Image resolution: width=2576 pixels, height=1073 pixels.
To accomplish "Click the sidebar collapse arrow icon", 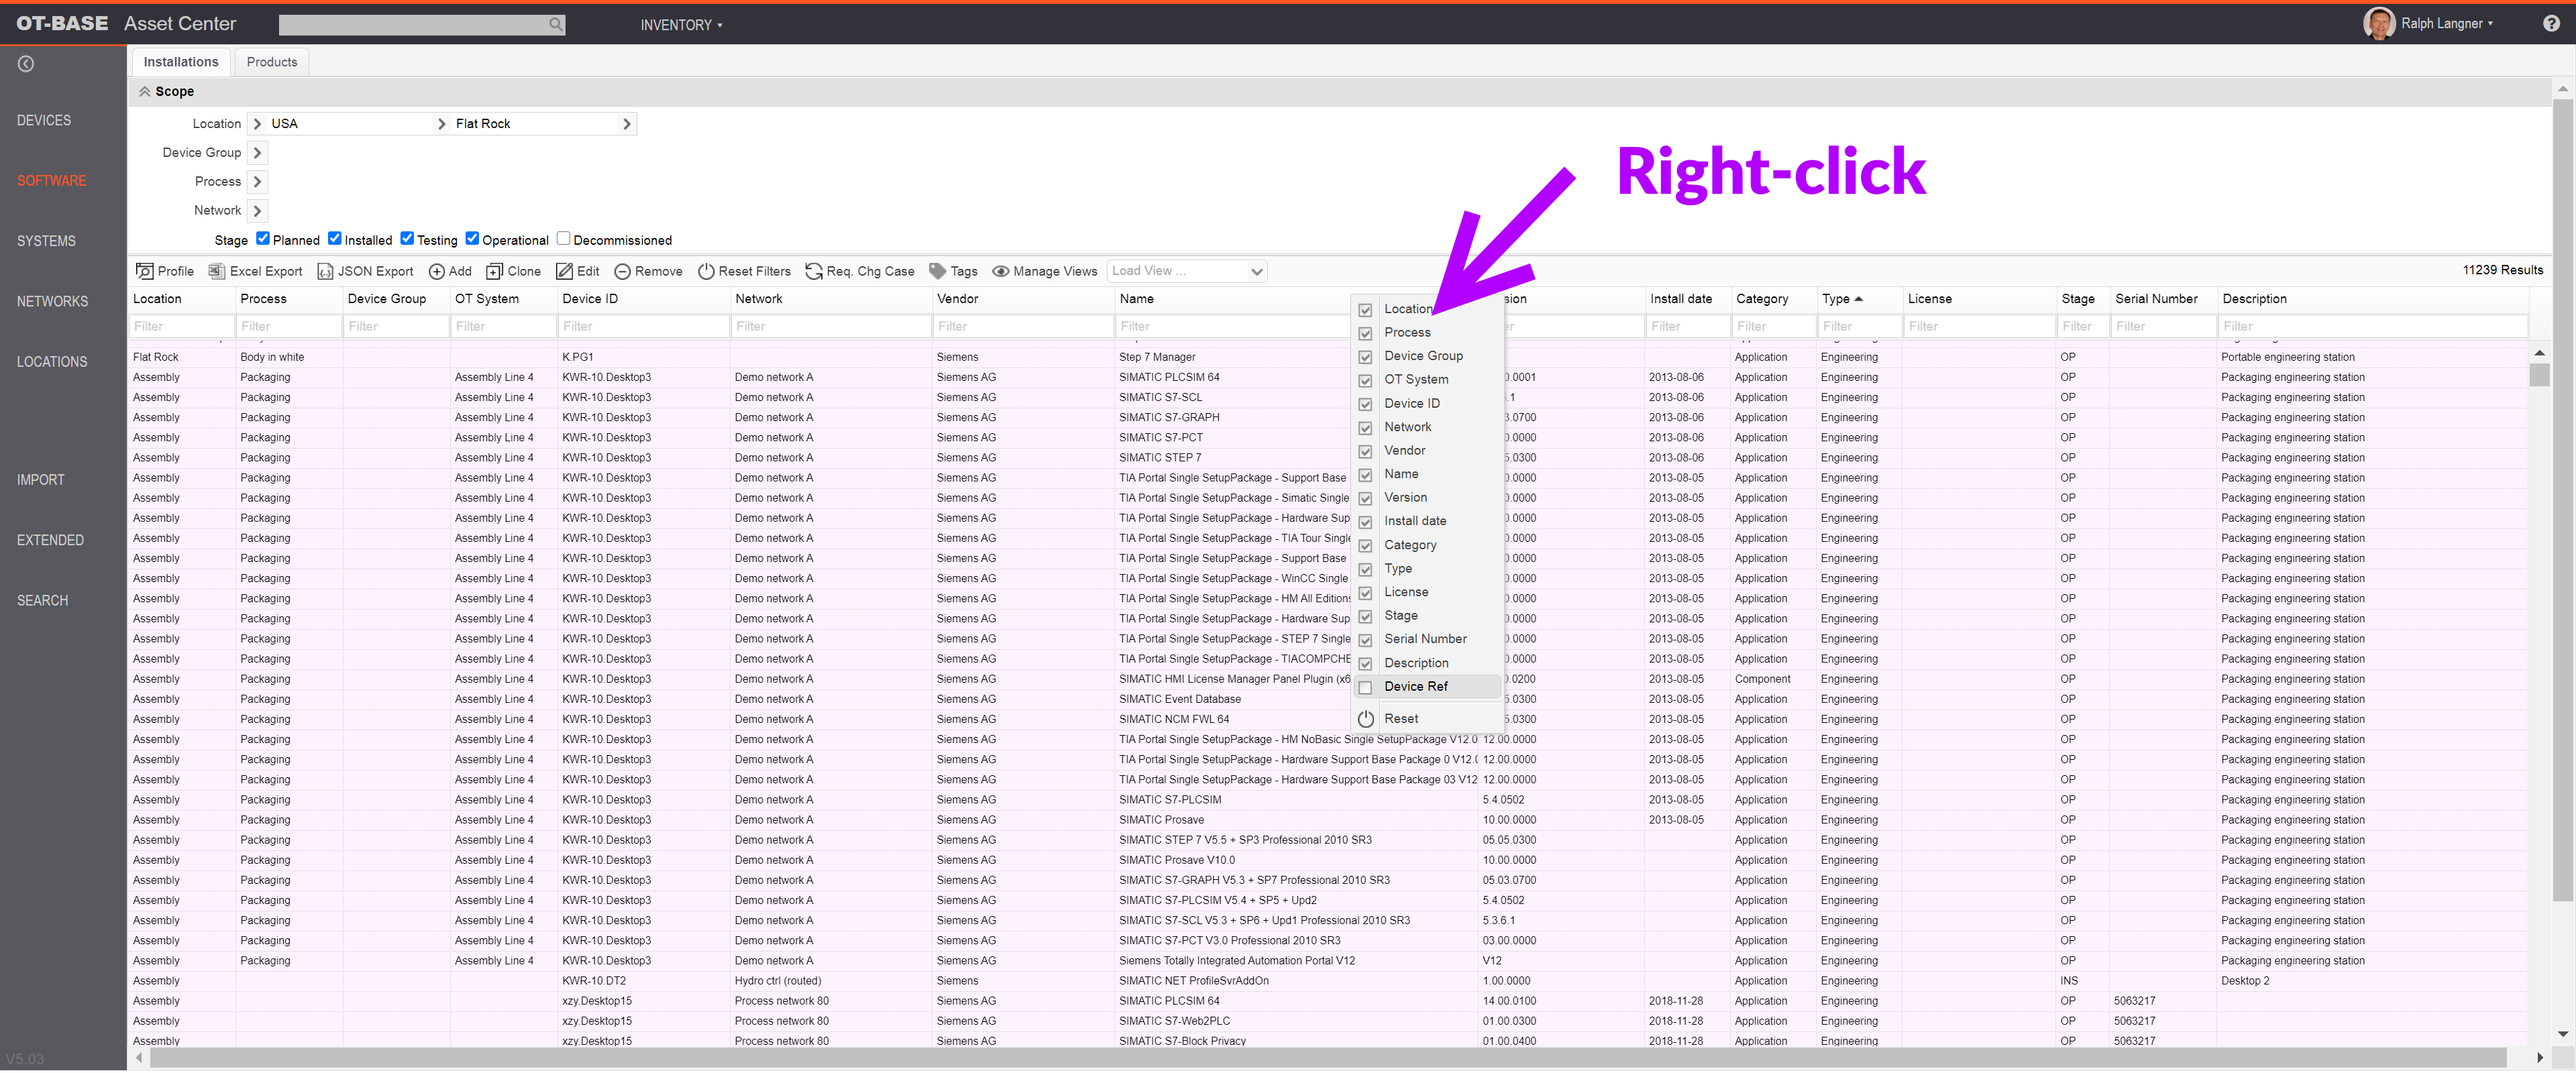I will (26, 63).
